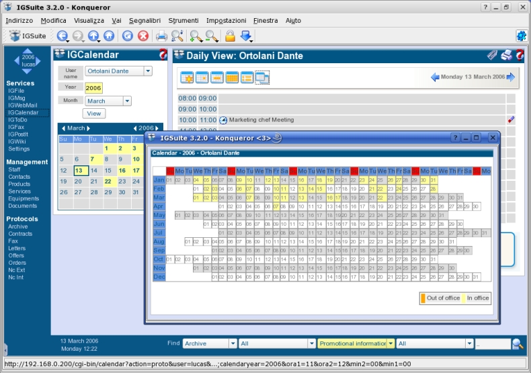
Task: Open Equipments under Management
Action: pyautogui.click(x=24, y=199)
